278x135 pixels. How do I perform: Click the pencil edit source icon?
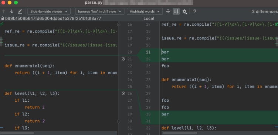coord(20,11)
